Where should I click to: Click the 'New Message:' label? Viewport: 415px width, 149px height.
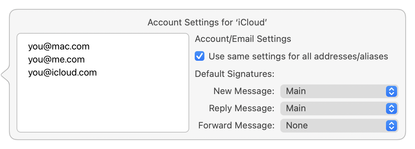[x=244, y=91]
